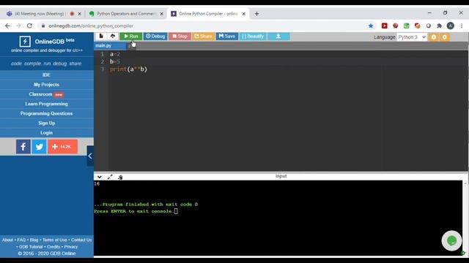This screenshot has height=263, width=469.
Task: Open the profile avatar A
Action: (x=451, y=26)
